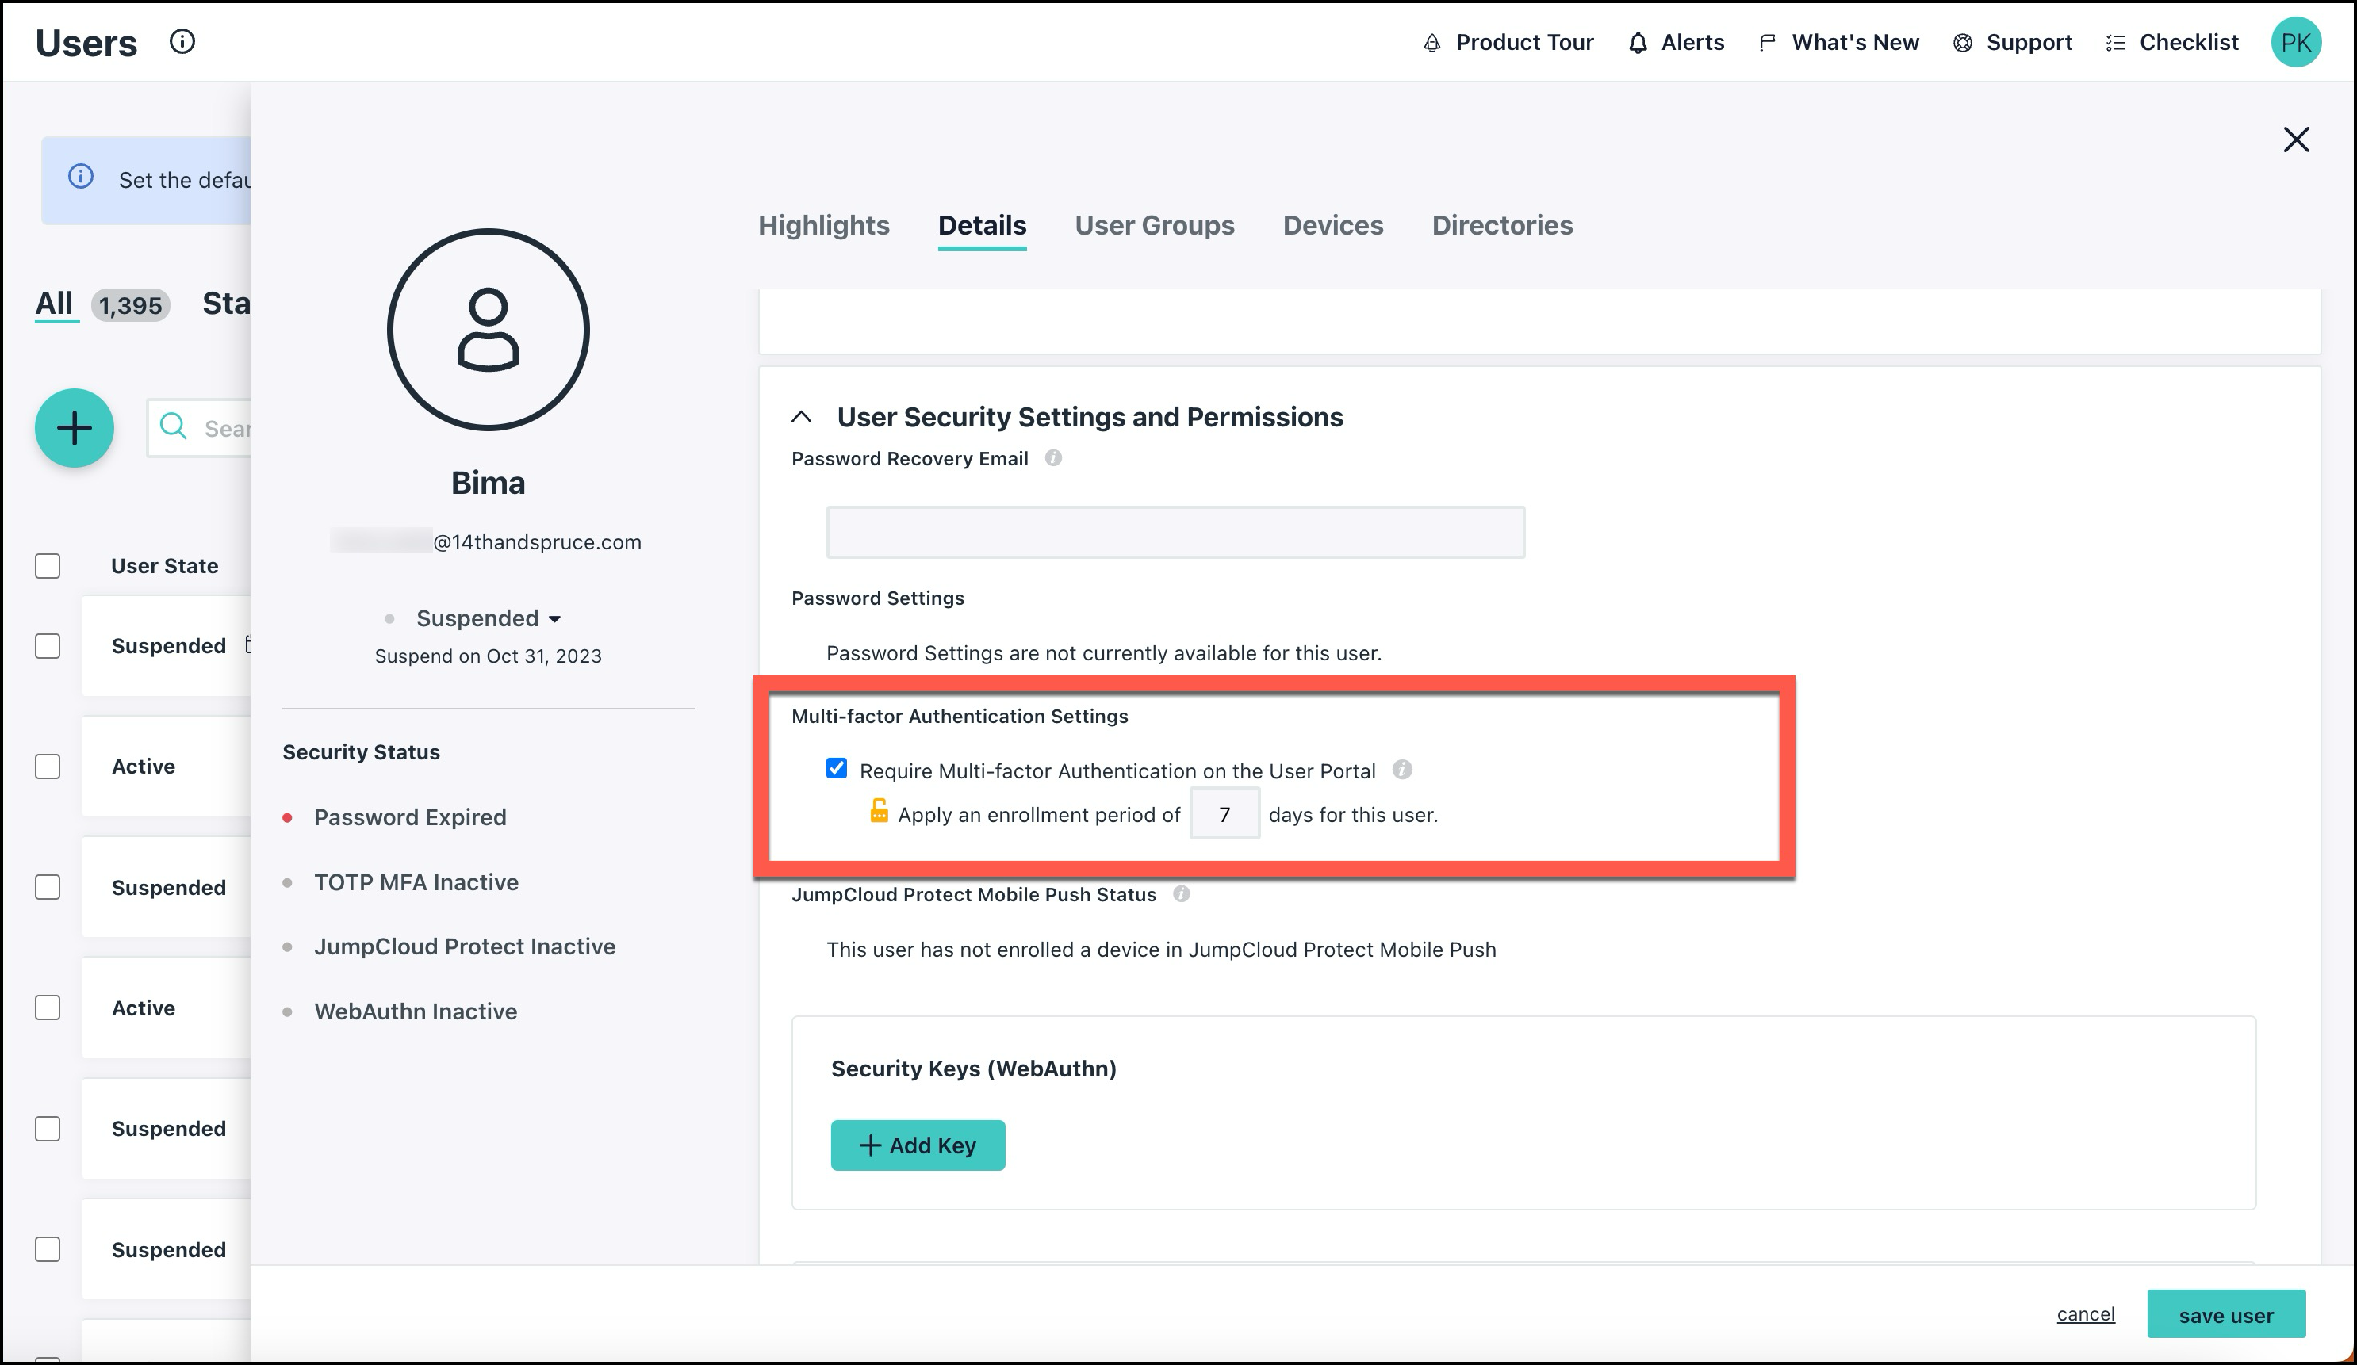Open the Checklist menu

[x=2171, y=43]
